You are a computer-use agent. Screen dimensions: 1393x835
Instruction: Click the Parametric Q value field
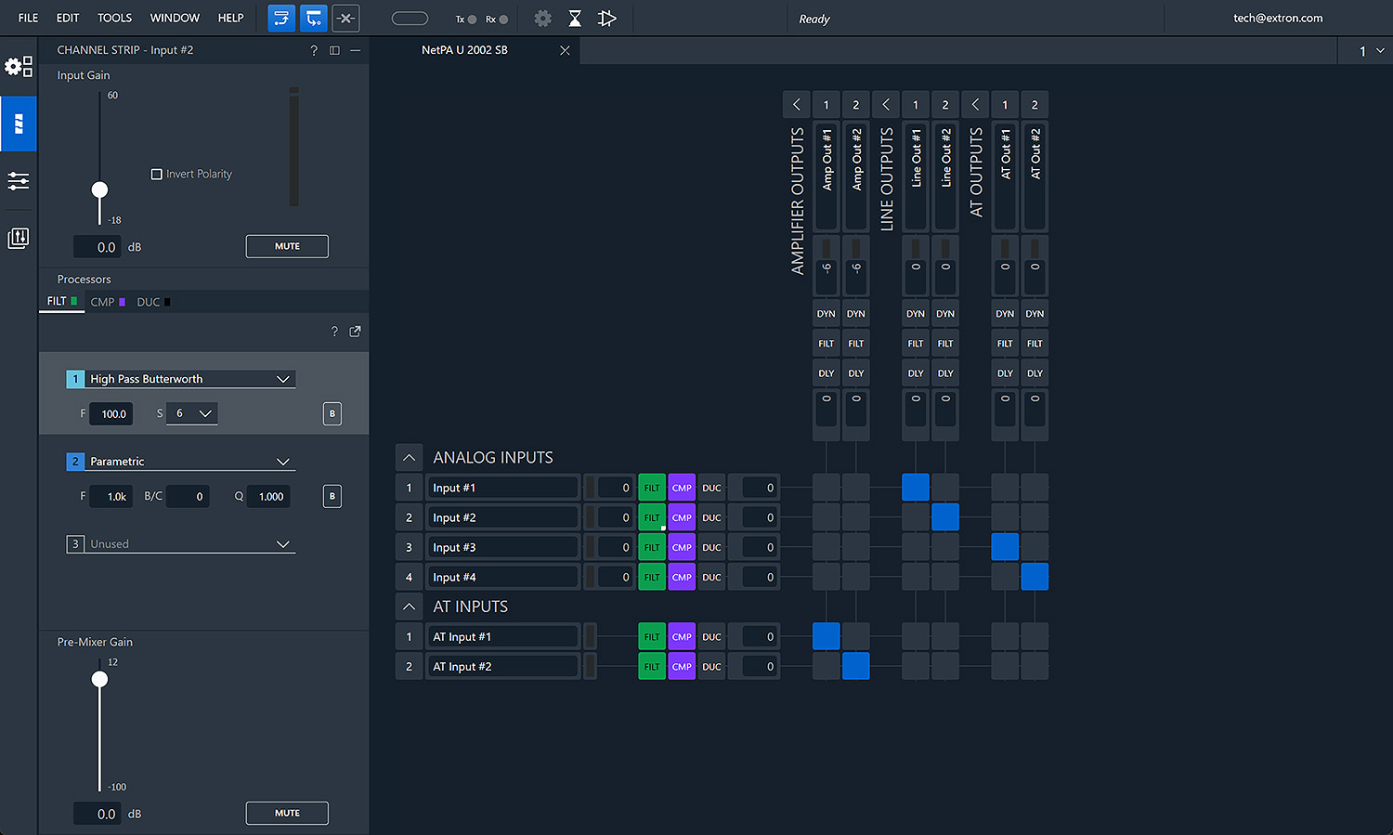click(x=268, y=497)
